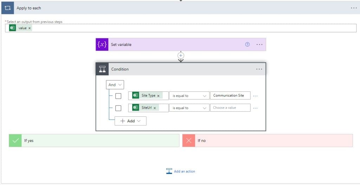Image resolution: width=360 pixels, height=185 pixels.
Task: Collapse the Apply to each header
Action: click(180, 8)
